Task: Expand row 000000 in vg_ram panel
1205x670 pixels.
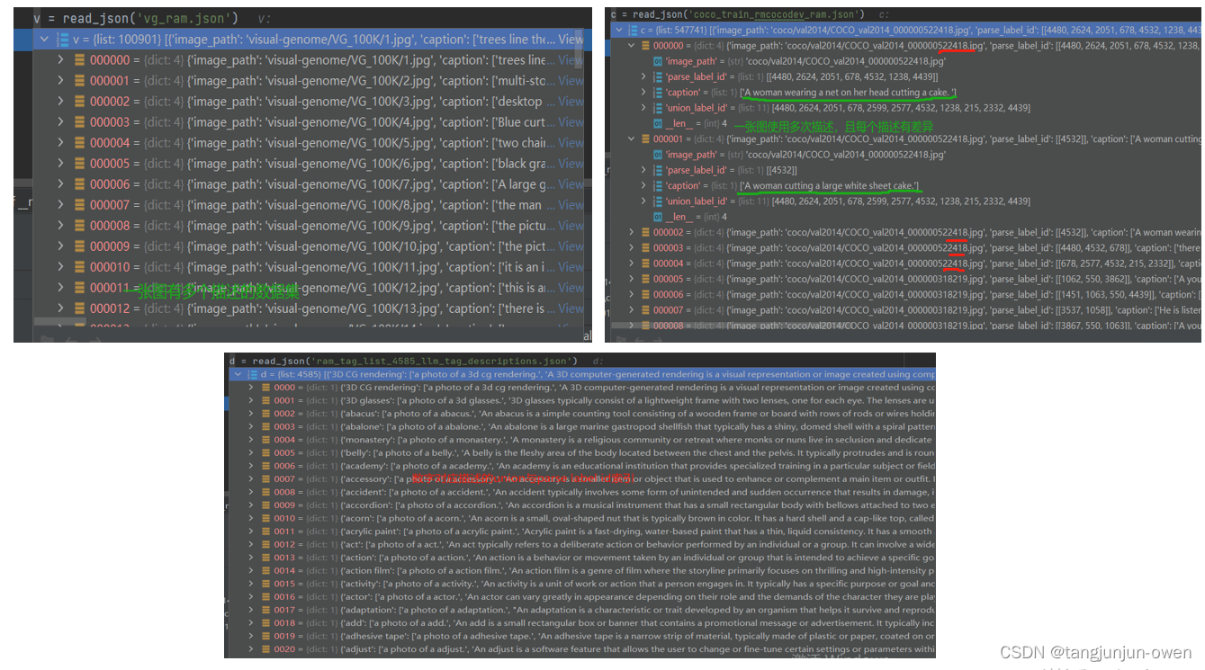Action: 60,60
